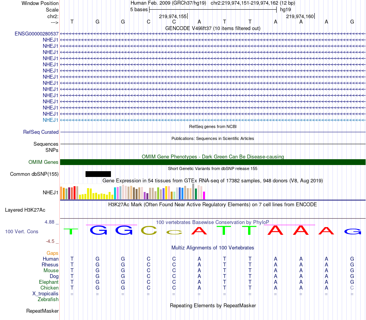The image size is (366, 320).
Task: Click the 'Gene Expression in 54 tissues' title
Action: point(213,180)
